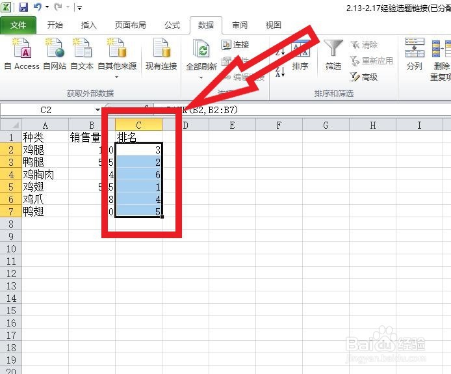Click 删除重复项 remove duplicates icon
This screenshot has height=374, width=451.
tap(441, 59)
